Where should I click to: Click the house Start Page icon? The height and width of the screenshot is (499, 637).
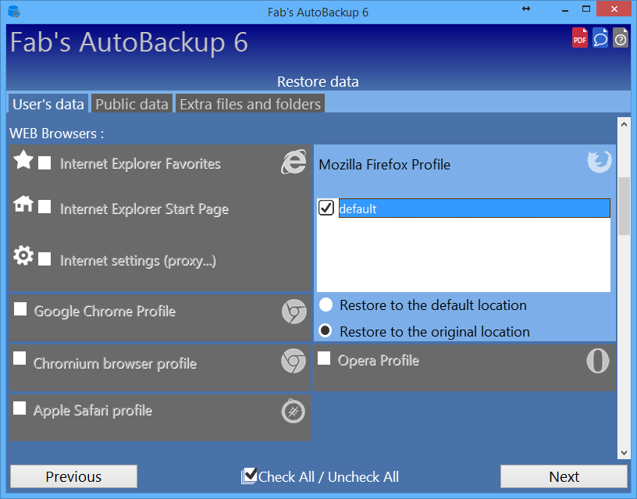pyautogui.click(x=23, y=203)
